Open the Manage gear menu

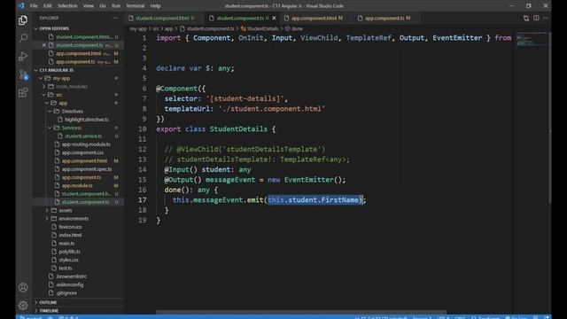click(x=23, y=306)
